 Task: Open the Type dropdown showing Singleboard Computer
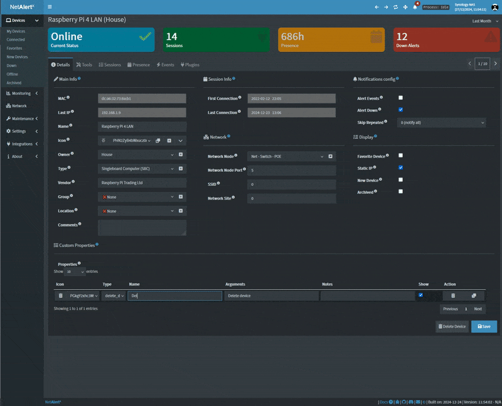point(137,169)
